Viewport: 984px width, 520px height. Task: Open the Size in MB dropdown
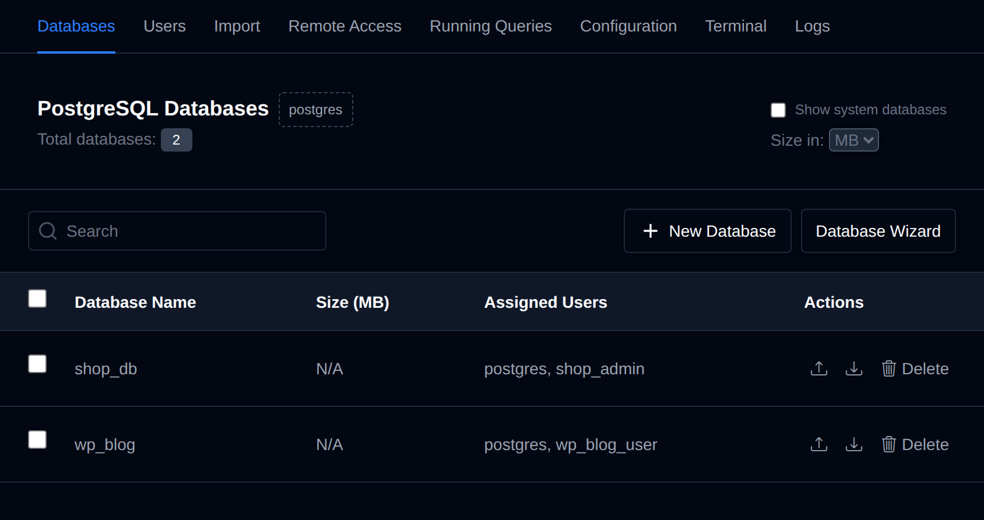[853, 140]
